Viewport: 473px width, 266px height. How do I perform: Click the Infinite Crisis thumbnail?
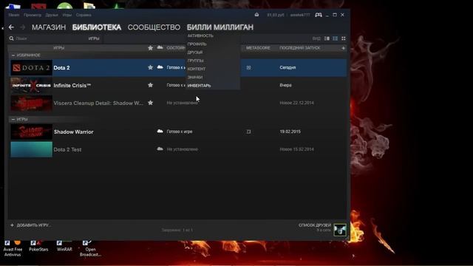point(31,86)
